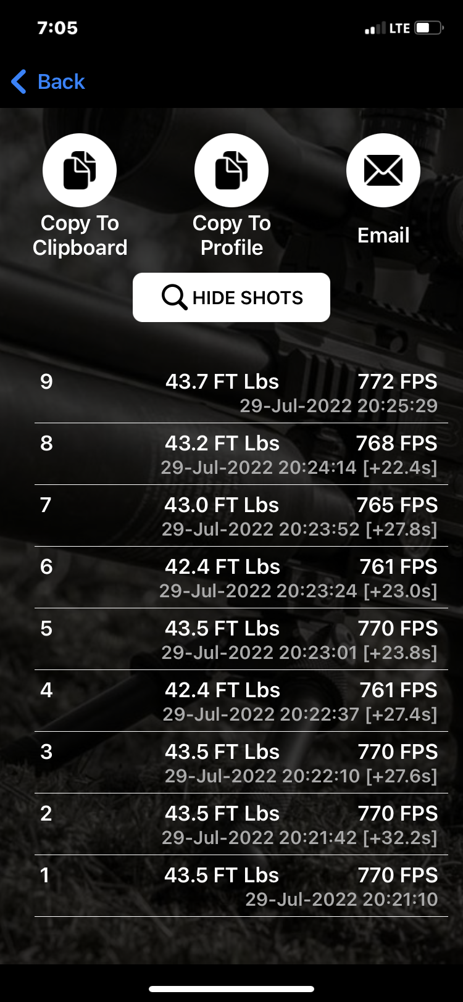Tap the 7:05 clock in status bar
Viewport: 463px width, 1002px height.
pos(57,28)
